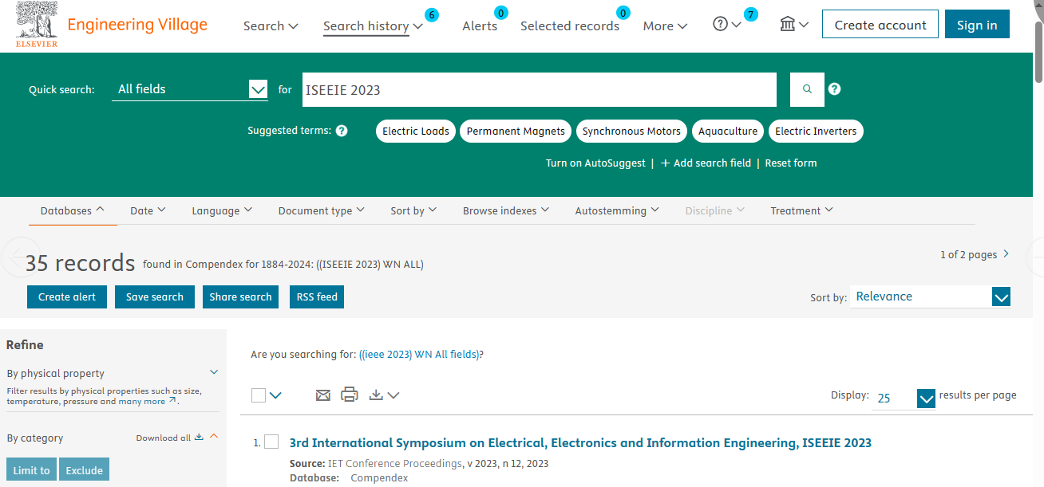Expand the Sort by filter menu
This screenshot has width=1044, height=487.
(x=413, y=210)
